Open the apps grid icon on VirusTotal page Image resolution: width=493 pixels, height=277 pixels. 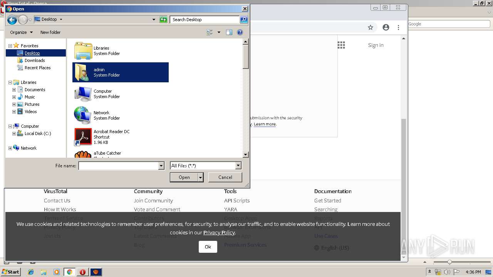tap(341, 45)
